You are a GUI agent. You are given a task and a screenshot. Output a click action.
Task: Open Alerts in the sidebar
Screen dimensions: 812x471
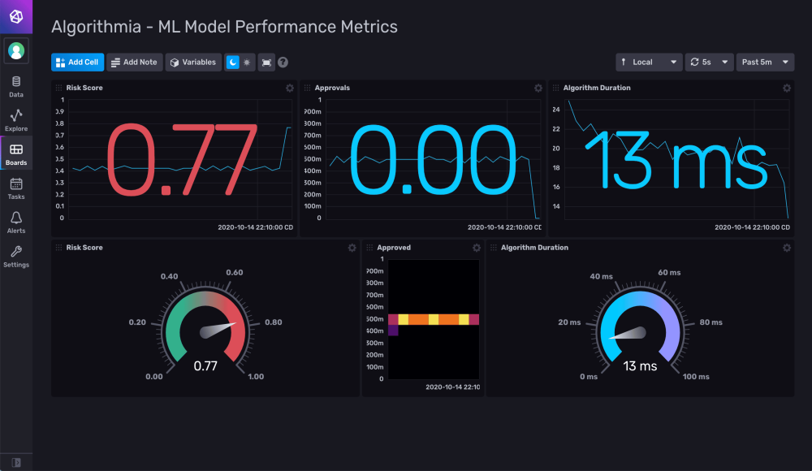(16, 222)
